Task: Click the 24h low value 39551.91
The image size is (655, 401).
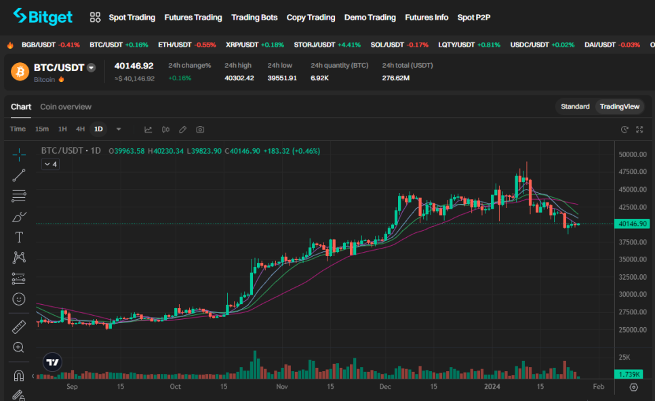Action: click(282, 78)
